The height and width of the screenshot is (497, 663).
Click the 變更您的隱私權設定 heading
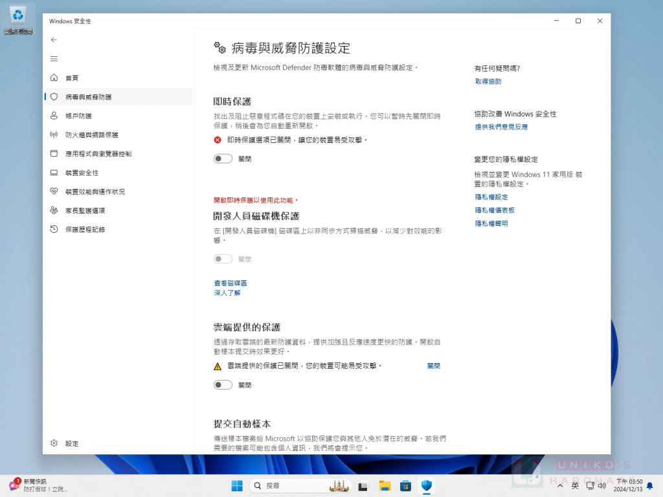[x=506, y=159]
